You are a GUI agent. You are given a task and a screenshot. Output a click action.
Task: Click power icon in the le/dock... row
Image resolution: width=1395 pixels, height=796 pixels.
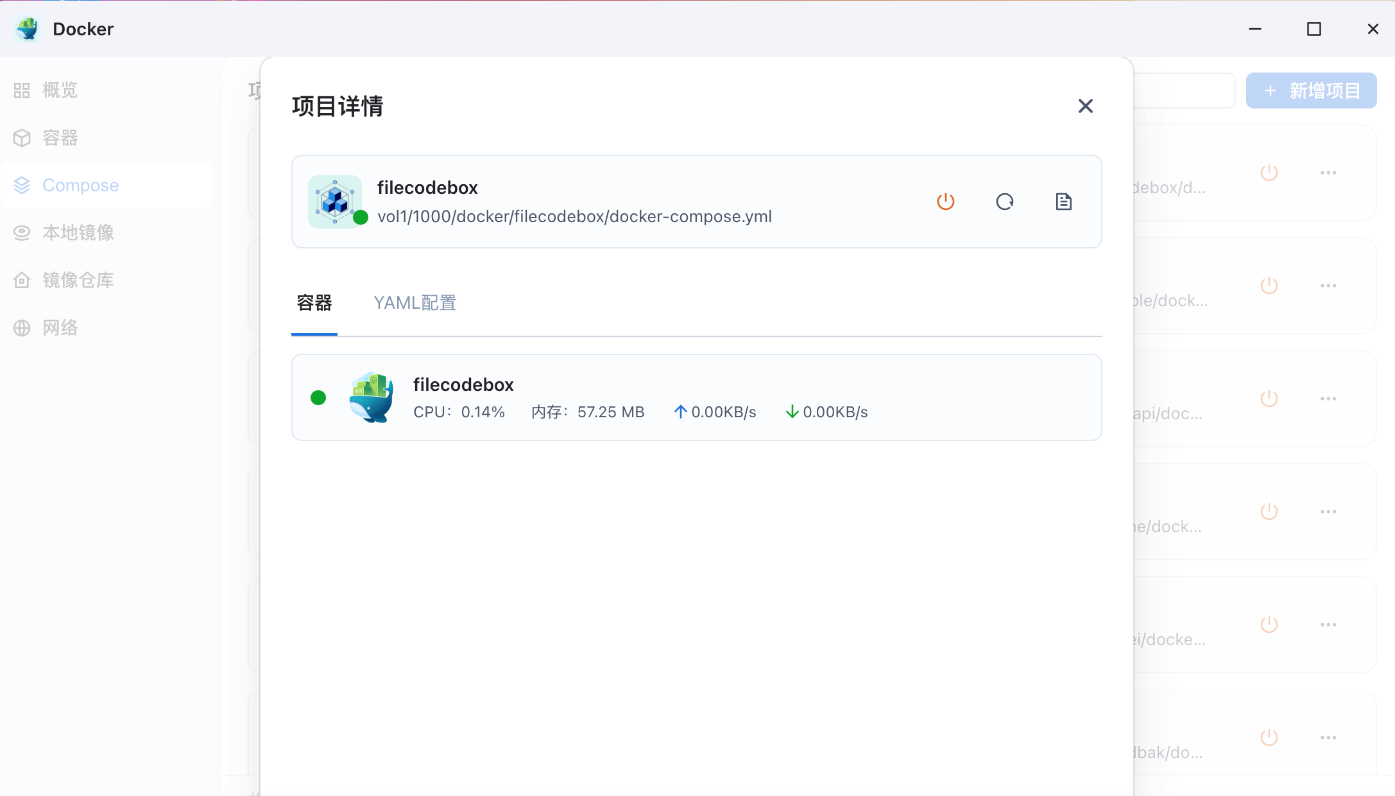pyautogui.click(x=1269, y=286)
